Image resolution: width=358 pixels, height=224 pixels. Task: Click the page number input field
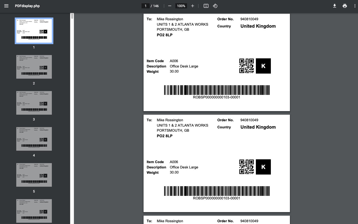coord(146,6)
